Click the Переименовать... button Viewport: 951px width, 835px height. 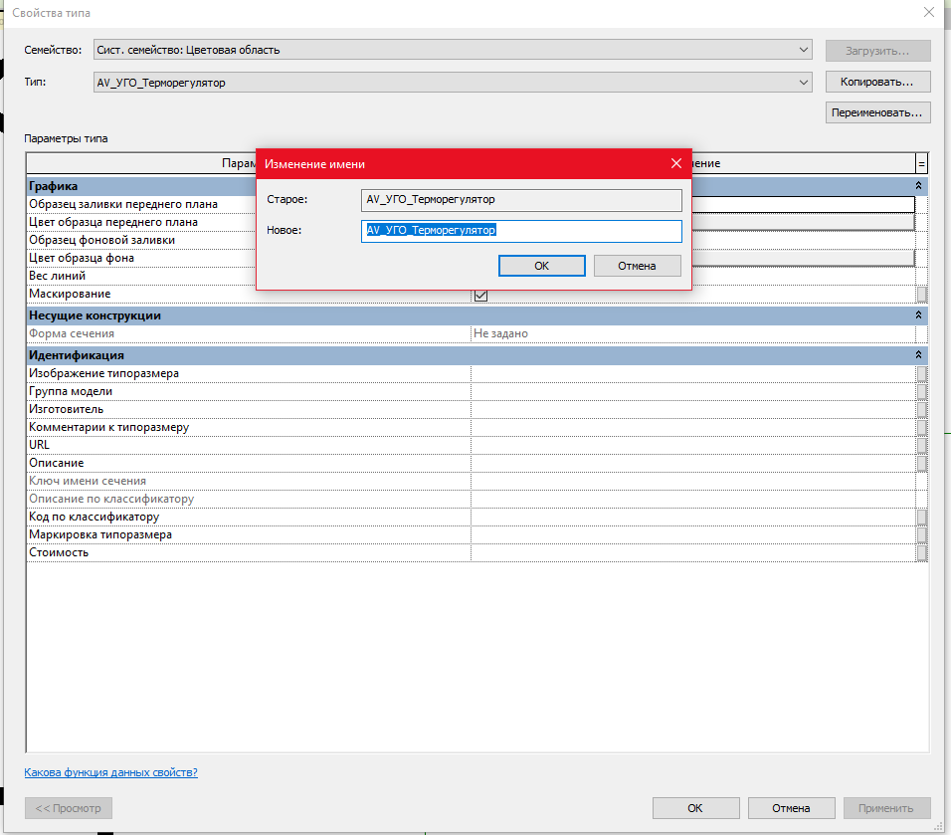point(877,112)
